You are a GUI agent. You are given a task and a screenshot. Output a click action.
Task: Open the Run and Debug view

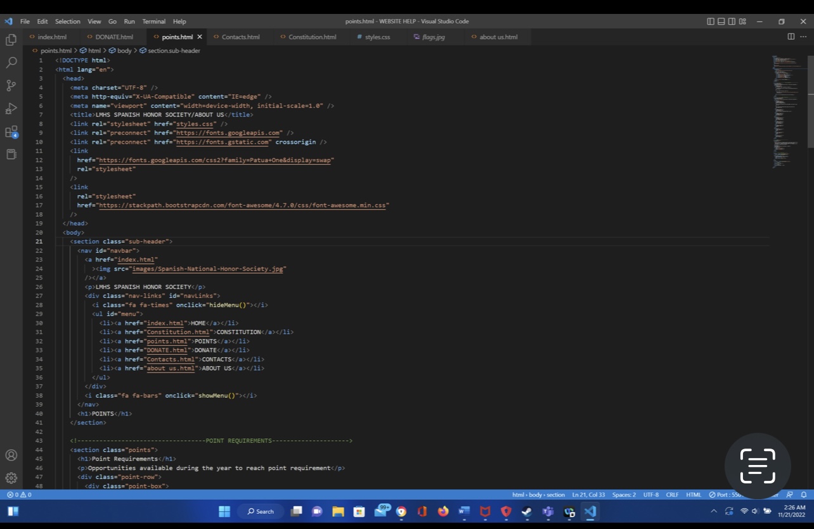(11, 108)
